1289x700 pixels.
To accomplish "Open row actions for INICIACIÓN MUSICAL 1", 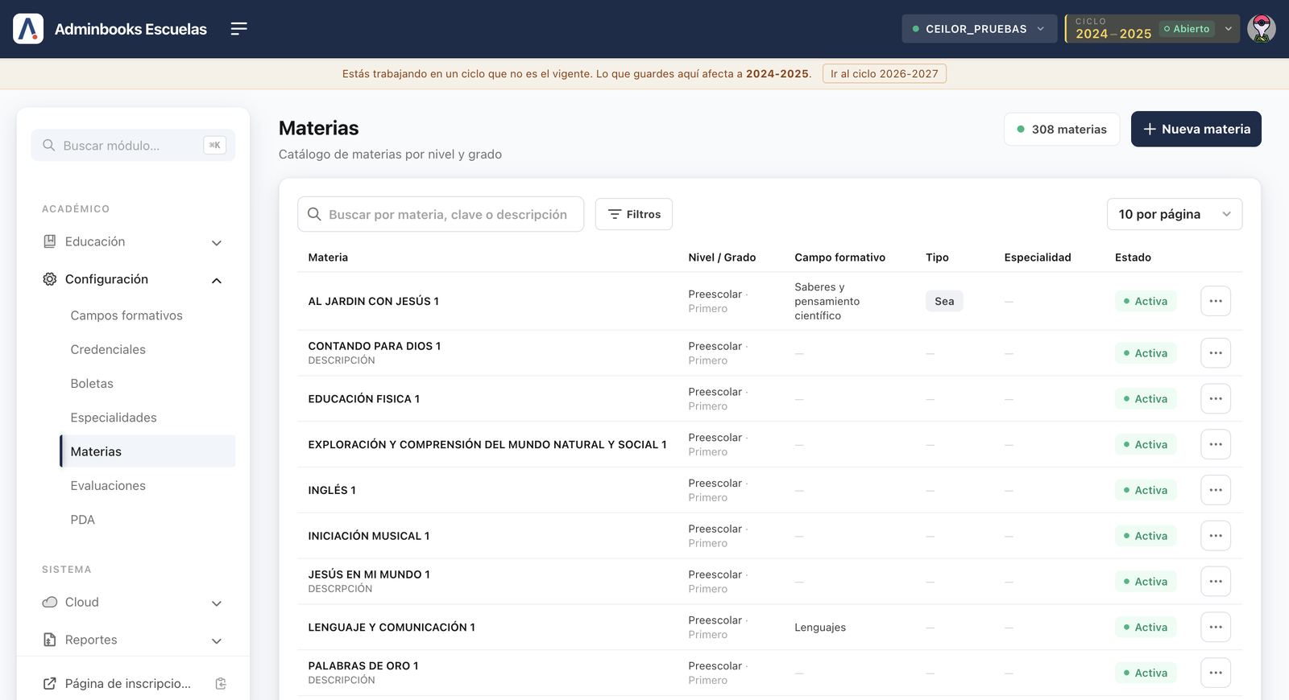I will 1216,536.
